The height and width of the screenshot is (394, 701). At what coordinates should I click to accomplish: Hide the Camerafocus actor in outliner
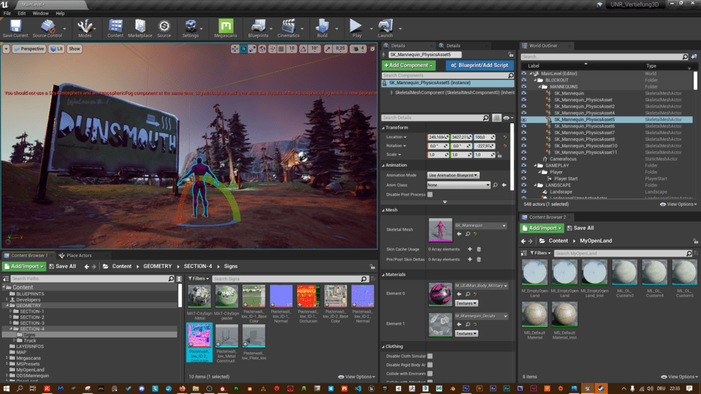pyautogui.click(x=524, y=159)
